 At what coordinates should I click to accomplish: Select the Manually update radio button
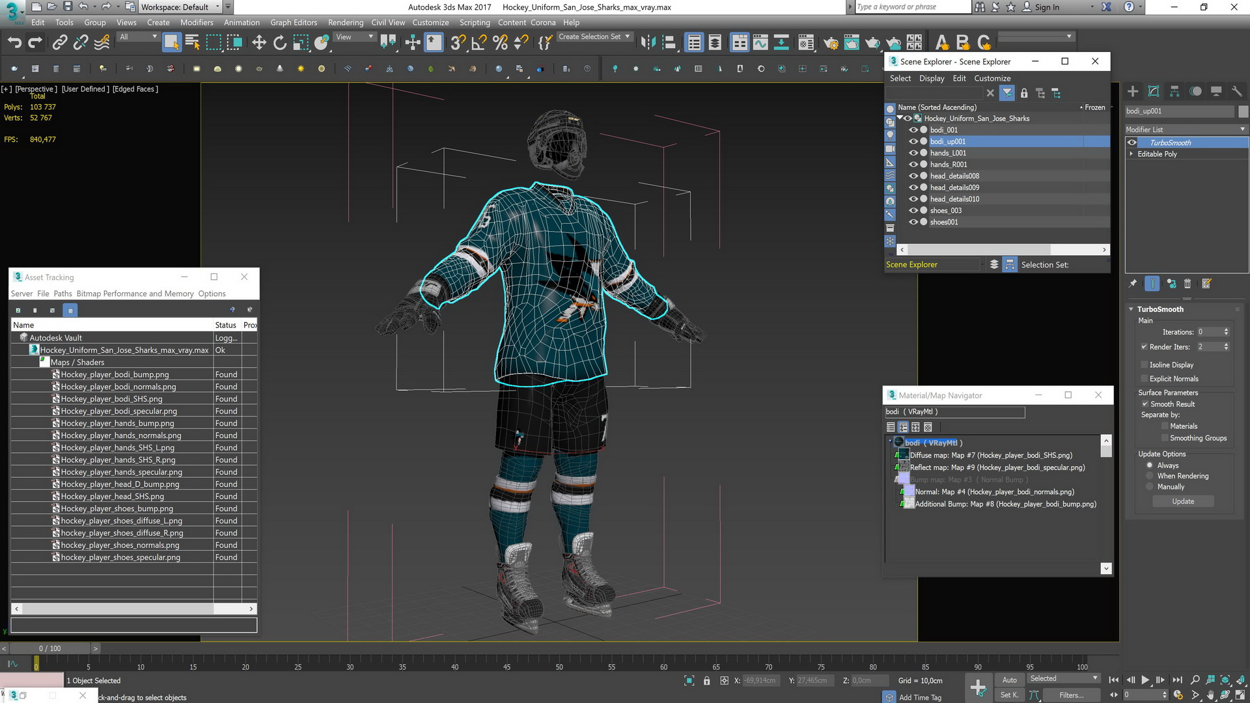1150,487
